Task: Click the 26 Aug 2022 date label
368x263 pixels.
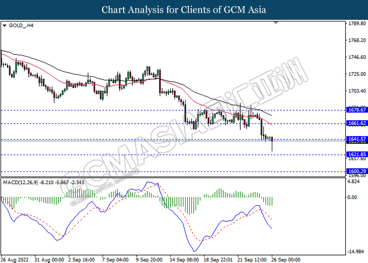Action: [15, 260]
